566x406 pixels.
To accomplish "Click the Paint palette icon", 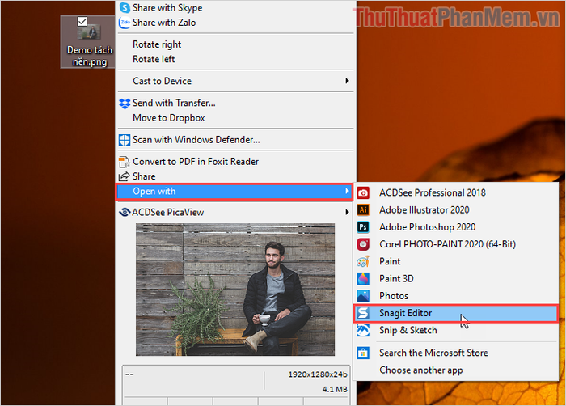I will click(x=363, y=261).
